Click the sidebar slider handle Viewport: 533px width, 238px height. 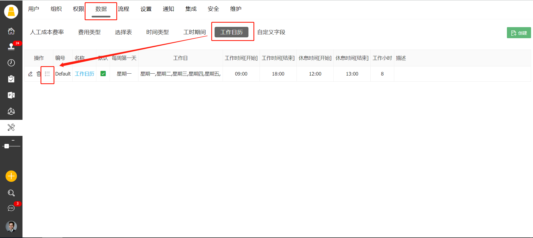pyautogui.click(x=7, y=146)
